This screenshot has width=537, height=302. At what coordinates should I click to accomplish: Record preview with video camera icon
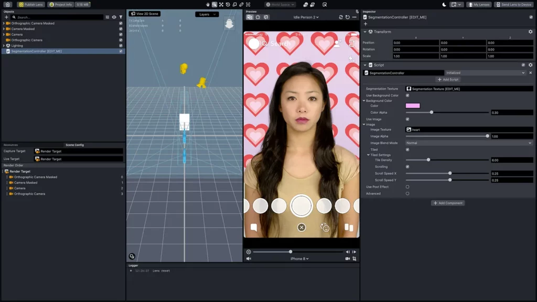pos(348,259)
